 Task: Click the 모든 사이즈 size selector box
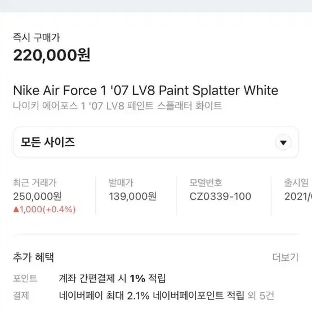click(156, 142)
